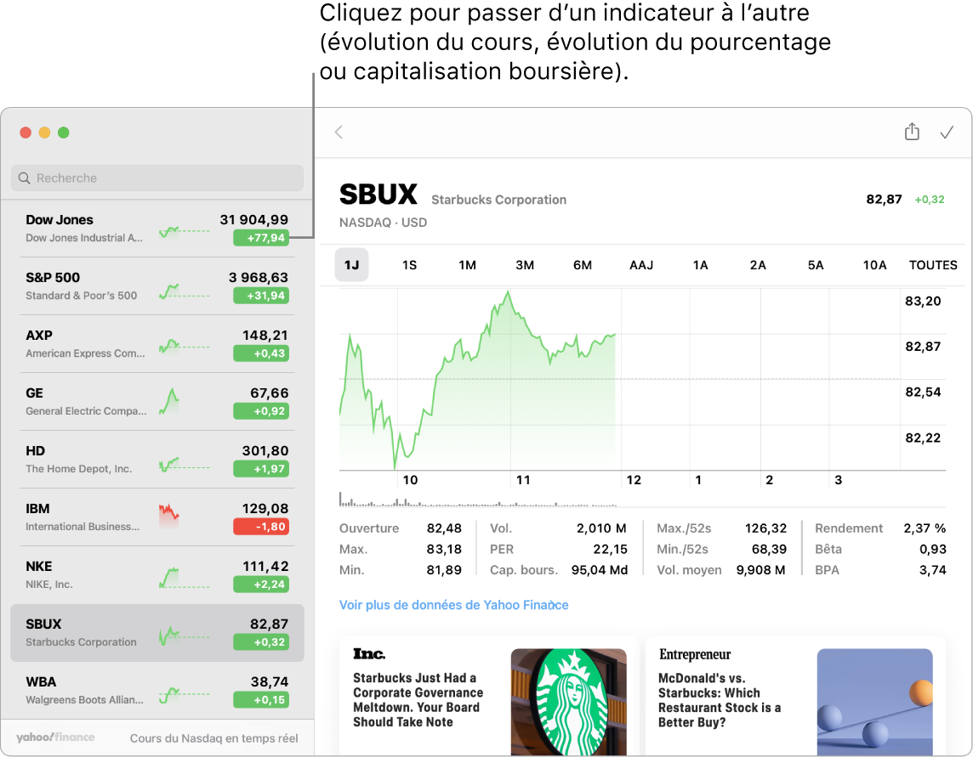Toggle the -1,80 red badge for IBM
This screenshot has height=757, width=973.
[260, 528]
